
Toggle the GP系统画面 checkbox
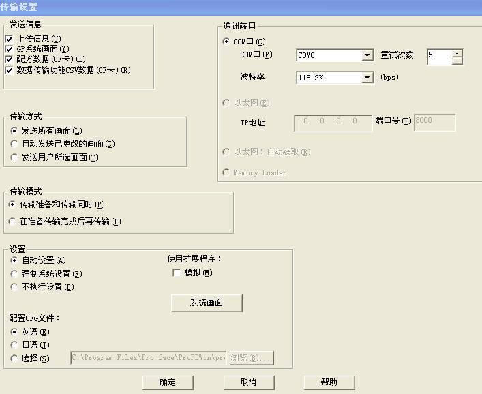point(9,49)
